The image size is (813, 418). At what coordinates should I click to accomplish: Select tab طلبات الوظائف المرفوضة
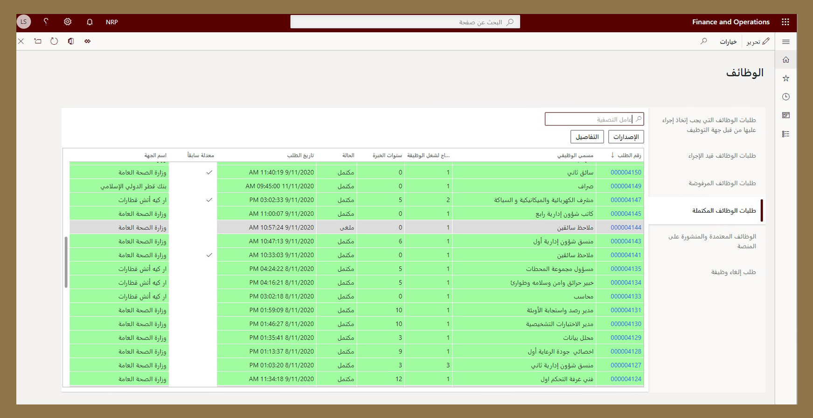tap(722, 183)
